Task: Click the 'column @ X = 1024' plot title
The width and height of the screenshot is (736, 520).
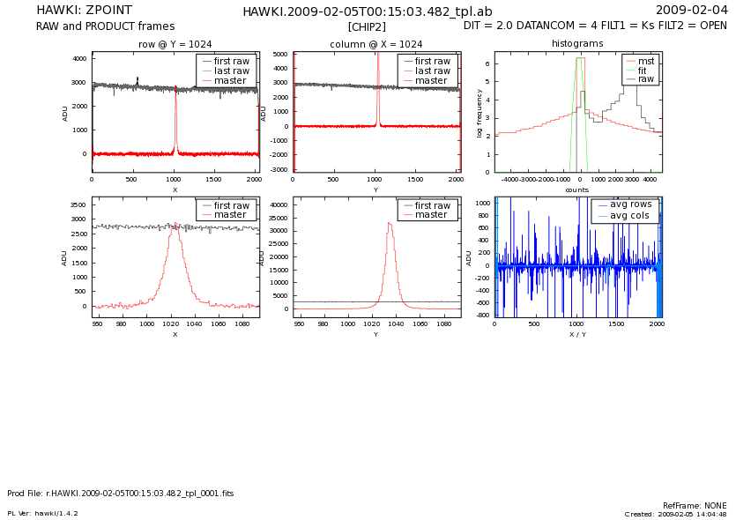Action: pos(375,44)
